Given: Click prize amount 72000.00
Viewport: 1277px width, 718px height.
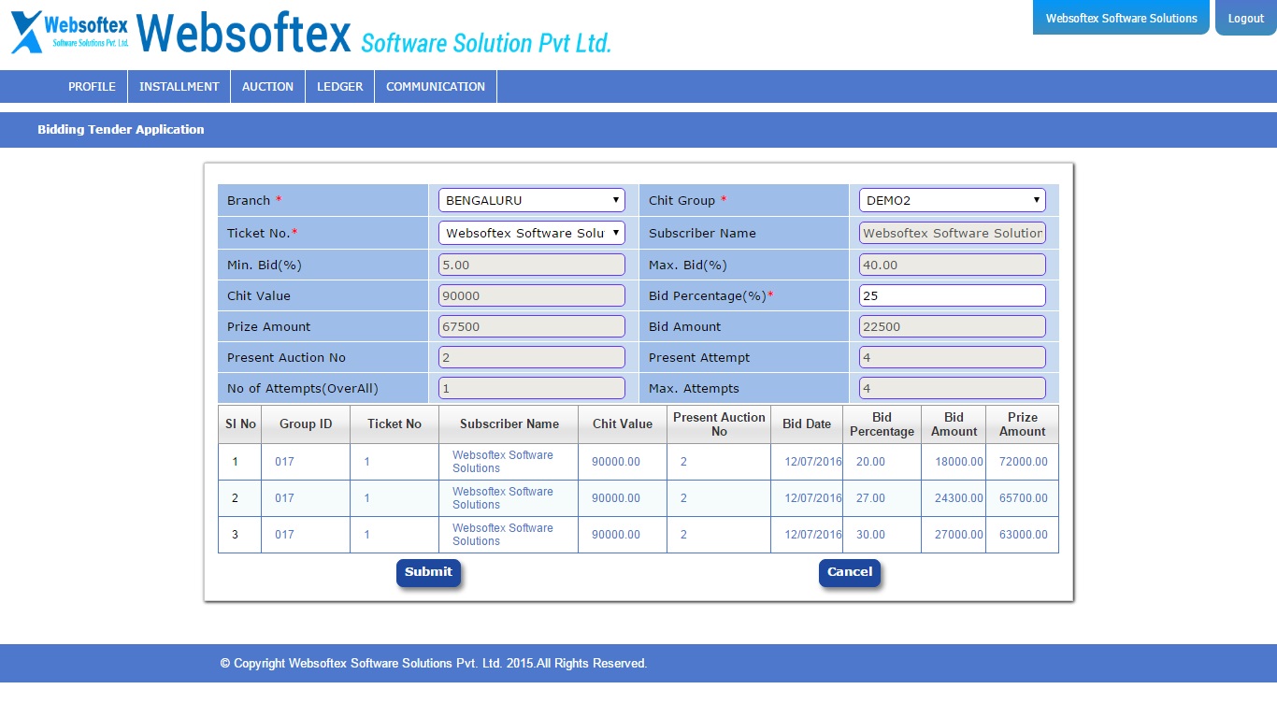Looking at the screenshot, I should pyautogui.click(x=1024, y=462).
